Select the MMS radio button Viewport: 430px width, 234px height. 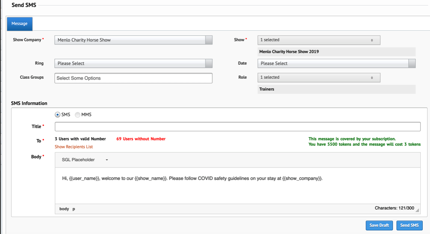point(78,115)
